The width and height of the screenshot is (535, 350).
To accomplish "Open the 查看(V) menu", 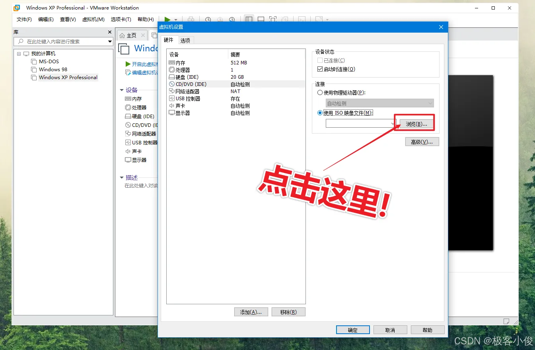I will [68, 19].
